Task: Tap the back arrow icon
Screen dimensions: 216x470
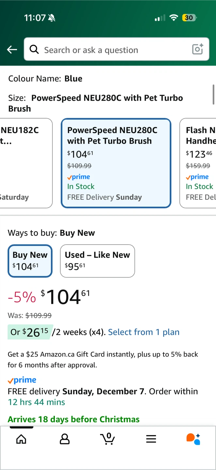Action: tap(12, 50)
